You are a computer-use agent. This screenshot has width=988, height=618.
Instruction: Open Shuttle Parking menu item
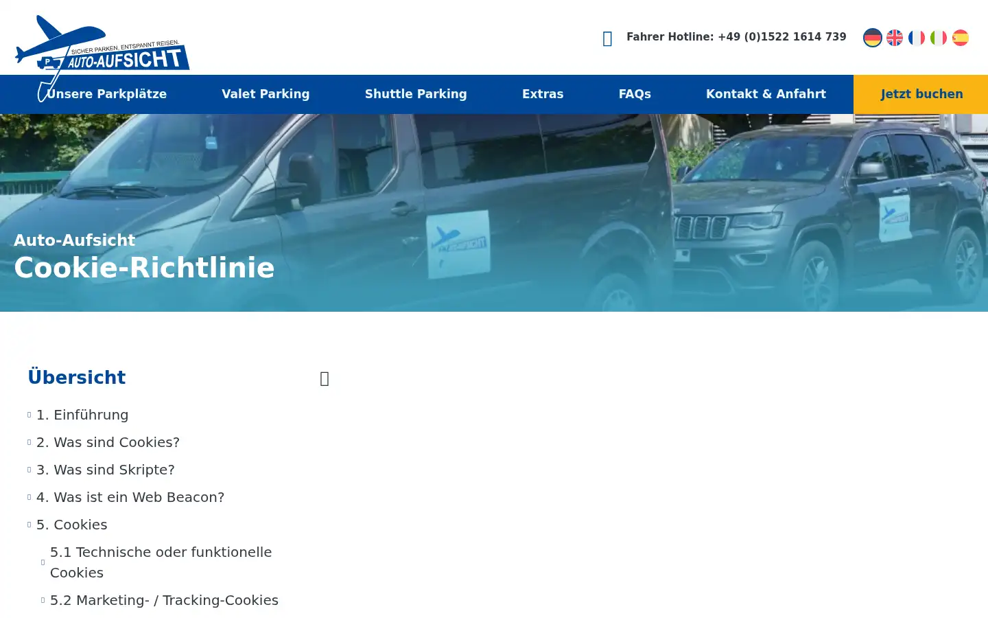(x=416, y=94)
